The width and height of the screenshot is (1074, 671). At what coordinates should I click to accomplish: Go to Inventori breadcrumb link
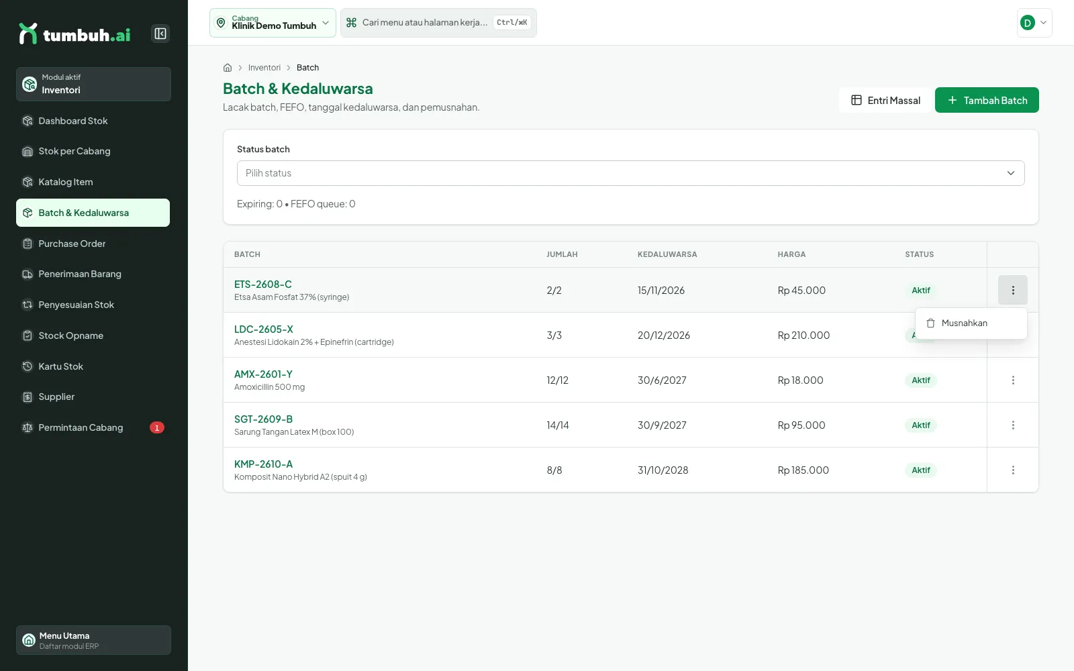click(x=264, y=68)
